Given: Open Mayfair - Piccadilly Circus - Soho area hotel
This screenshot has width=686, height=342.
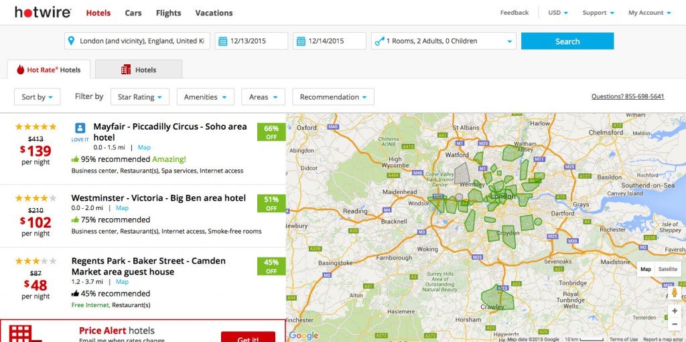Looking at the screenshot, I should [169, 132].
